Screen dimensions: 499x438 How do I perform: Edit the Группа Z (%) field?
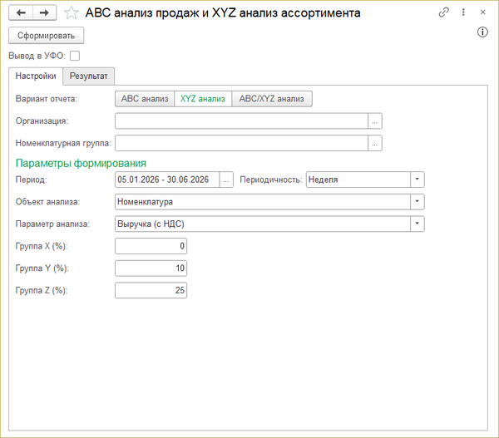click(x=151, y=290)
